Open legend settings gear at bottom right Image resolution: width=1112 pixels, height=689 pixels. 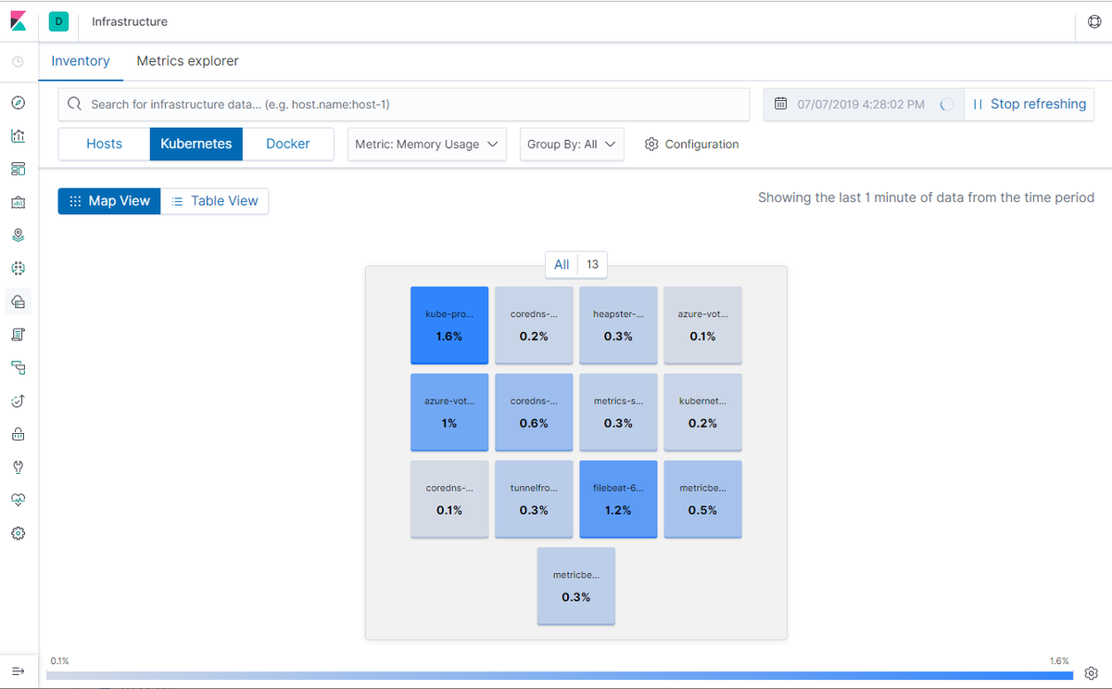click(x=1092, y=673)
